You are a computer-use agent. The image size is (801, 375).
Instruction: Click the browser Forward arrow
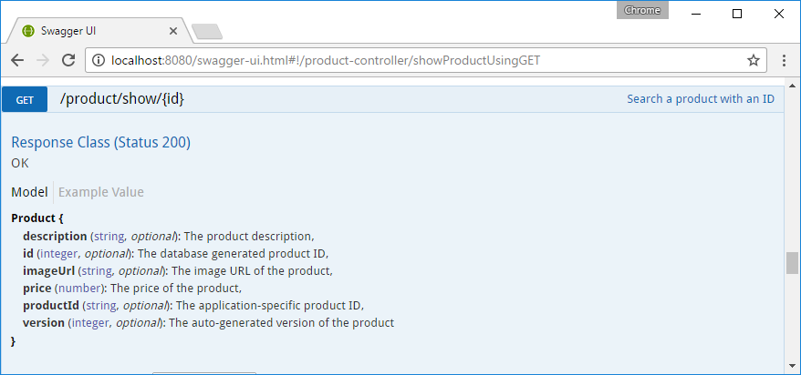(42, 60)
